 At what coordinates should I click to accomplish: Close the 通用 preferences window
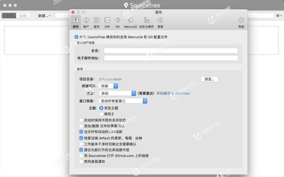point(73,12)
